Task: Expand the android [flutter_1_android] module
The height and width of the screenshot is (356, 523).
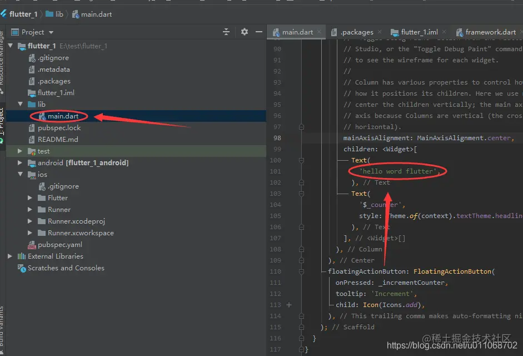Action: [19, 162]
